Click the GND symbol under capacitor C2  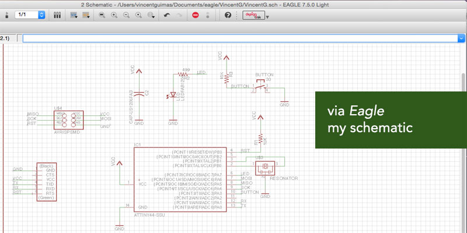(139, 122)
